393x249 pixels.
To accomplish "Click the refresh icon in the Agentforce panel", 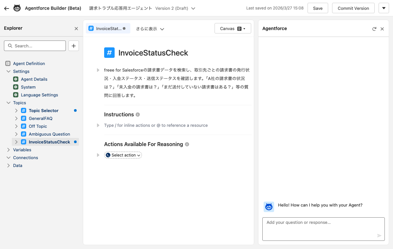I will (374, 29).
